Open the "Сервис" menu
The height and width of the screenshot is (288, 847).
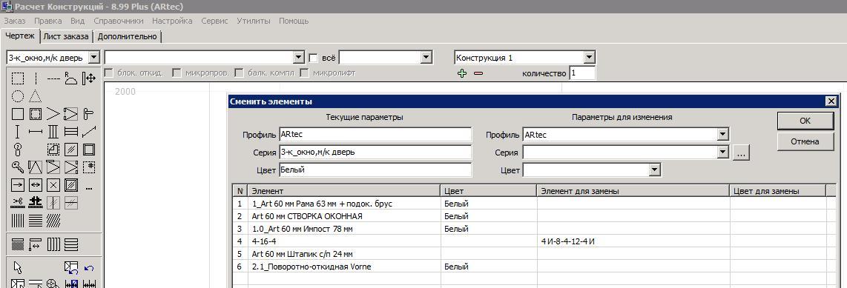point(214,21)
